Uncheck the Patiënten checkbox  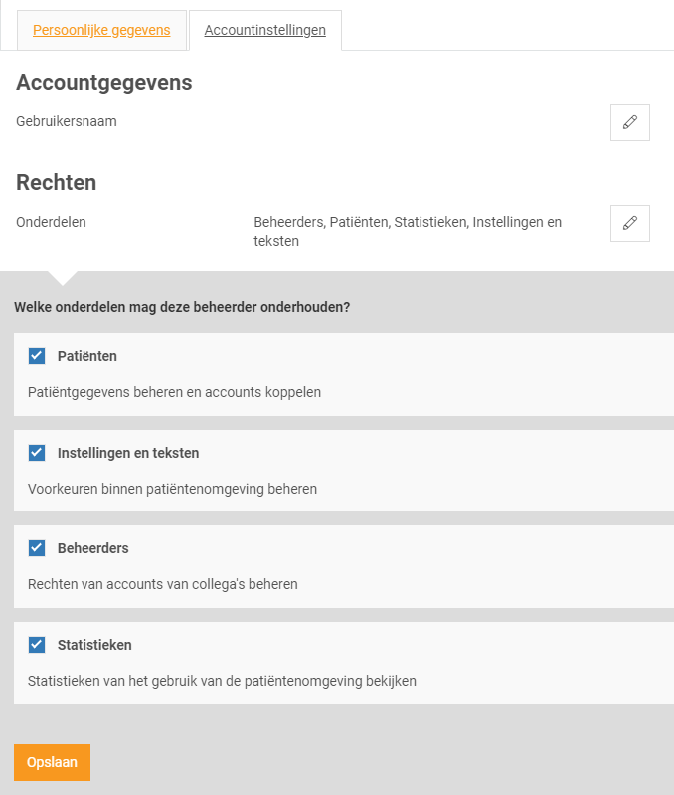[37, 356]
